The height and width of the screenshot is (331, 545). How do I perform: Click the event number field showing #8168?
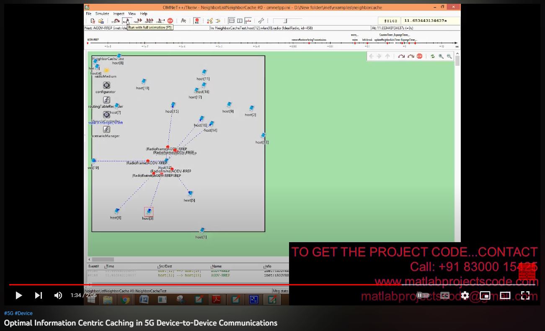[x=389, y=21]
